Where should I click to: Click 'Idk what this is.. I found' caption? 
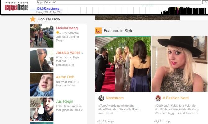pos(67,84)
